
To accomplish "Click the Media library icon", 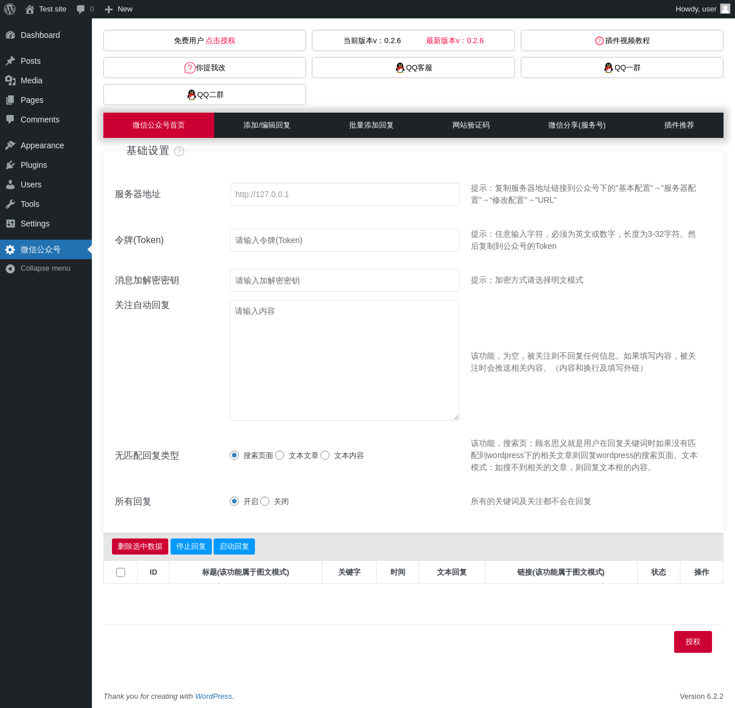I will pos(10,80).
